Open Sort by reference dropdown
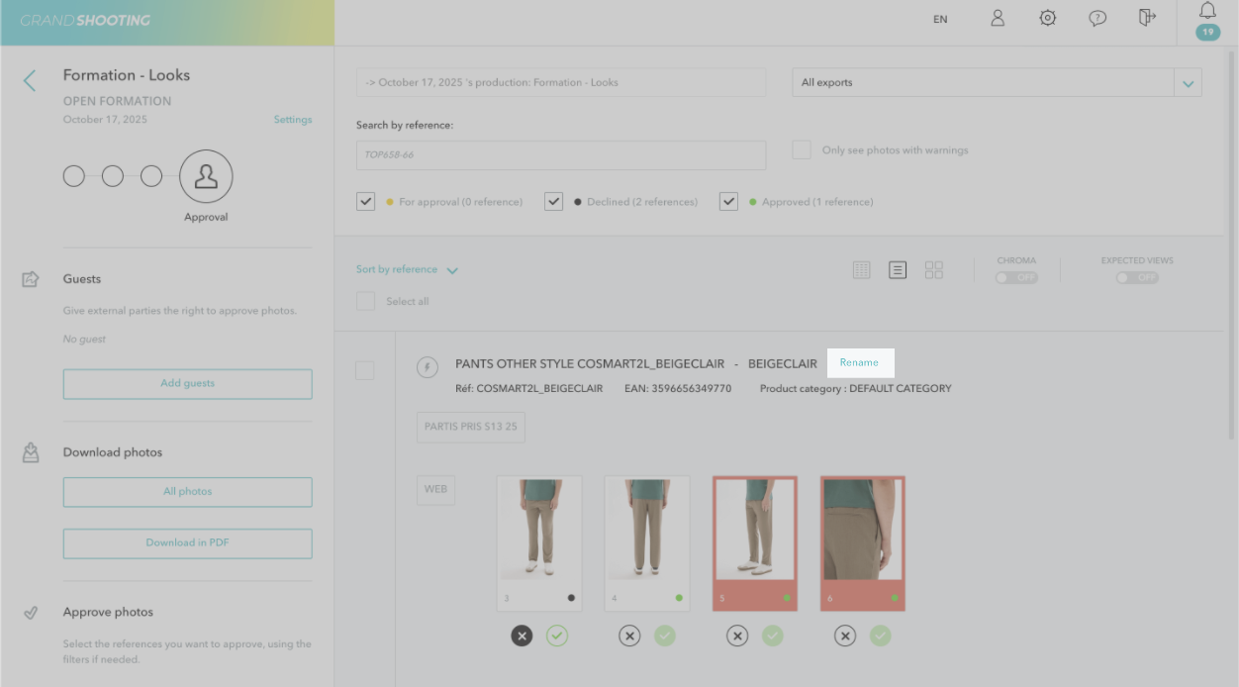Screen dimensions: 1239x687 pyautogui.click(x=407, y=270)
